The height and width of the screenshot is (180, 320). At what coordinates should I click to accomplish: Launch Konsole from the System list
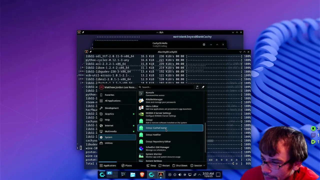point(170,94)
